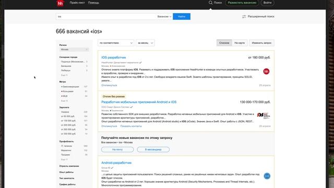Viewport: 334px width, 188px height.
Task: Subscribe with the В мессенджер button
Action: coord(153,149)
